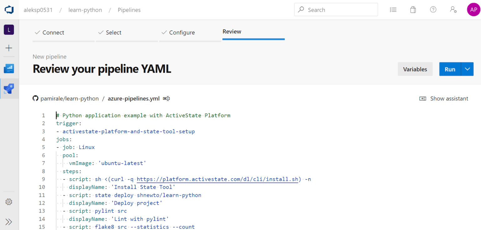Screen dimensions: 481x230
Task: Open the Run button dropdown arrow
Action: [x=467, y=69]
